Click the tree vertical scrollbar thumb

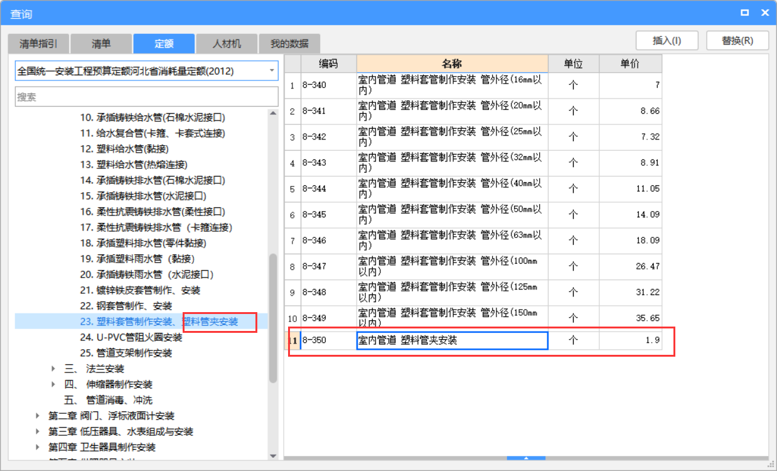click(x=272, y=318)
